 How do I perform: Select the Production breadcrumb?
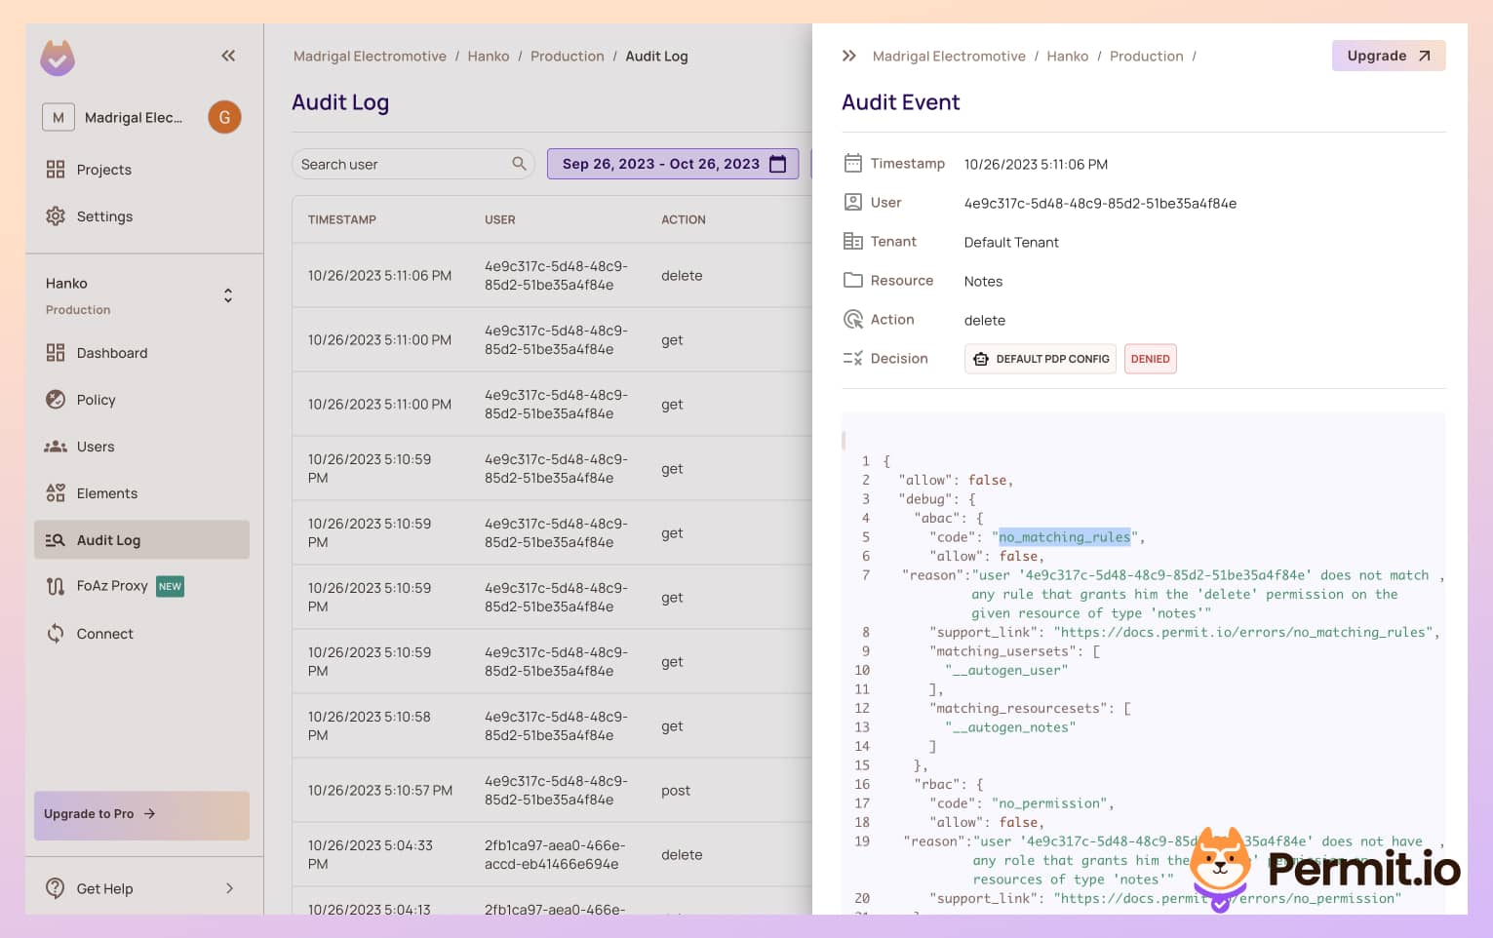(x=568, y=56)
